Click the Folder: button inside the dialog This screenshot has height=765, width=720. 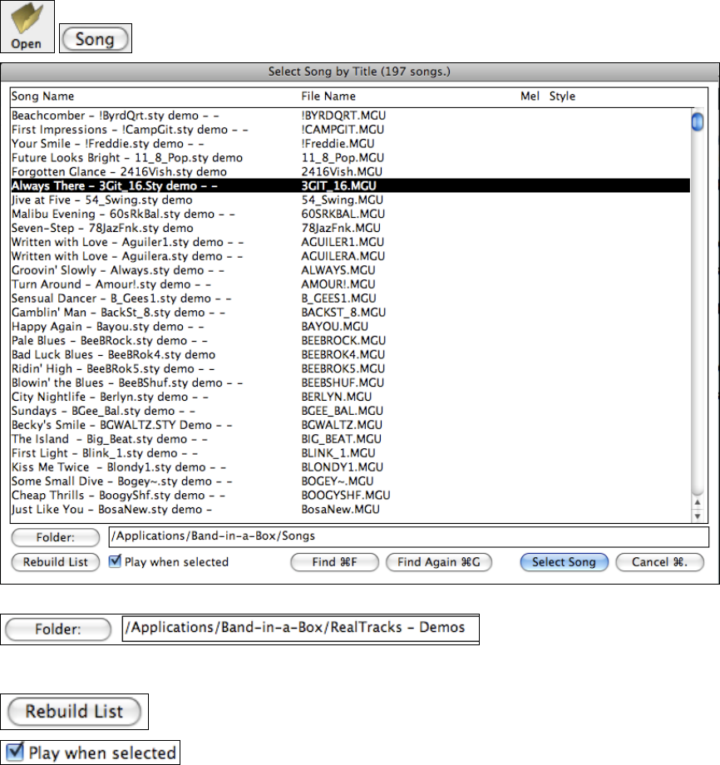point(56,538)
